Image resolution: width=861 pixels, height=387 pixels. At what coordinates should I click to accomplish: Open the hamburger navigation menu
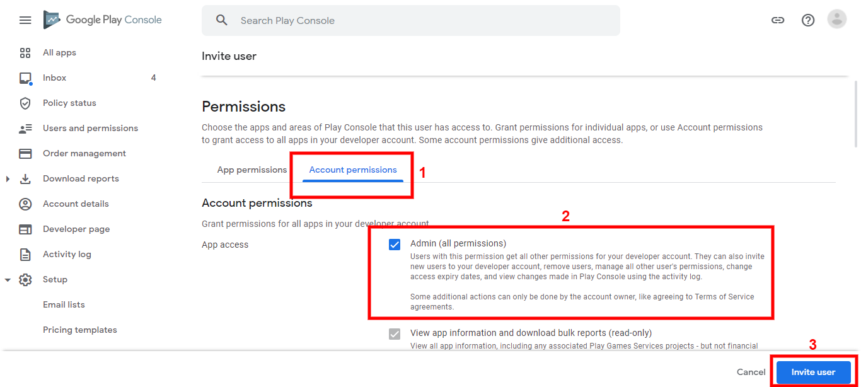pos(25,20)
